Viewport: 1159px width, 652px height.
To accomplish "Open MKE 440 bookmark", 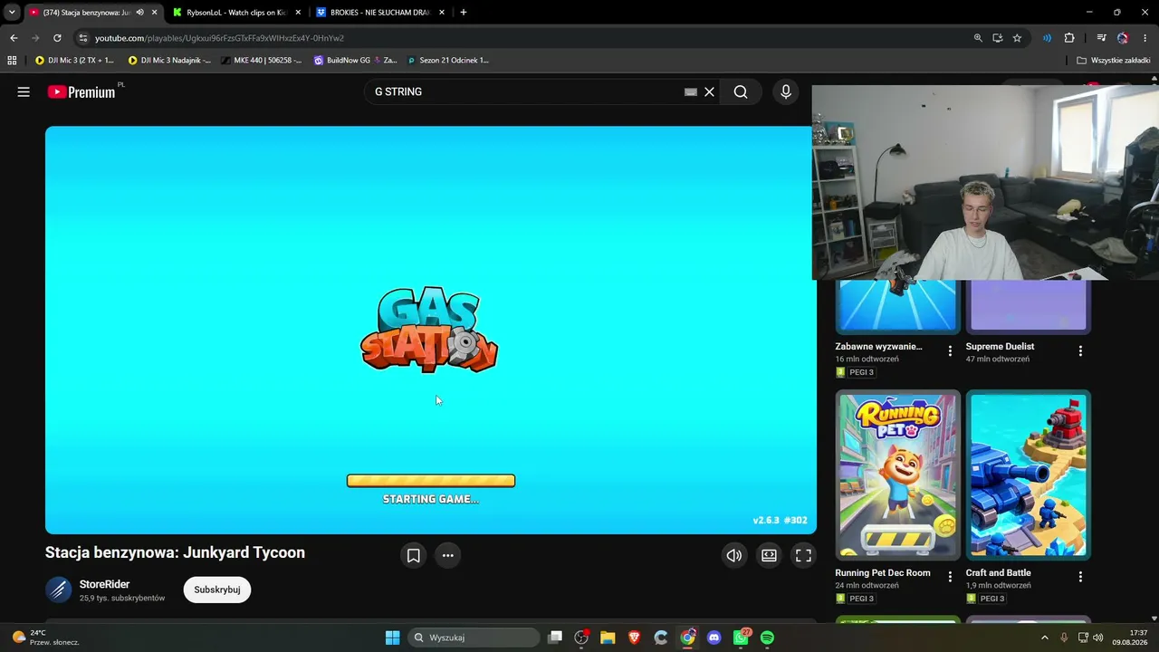I will click(x=261, y=61).
